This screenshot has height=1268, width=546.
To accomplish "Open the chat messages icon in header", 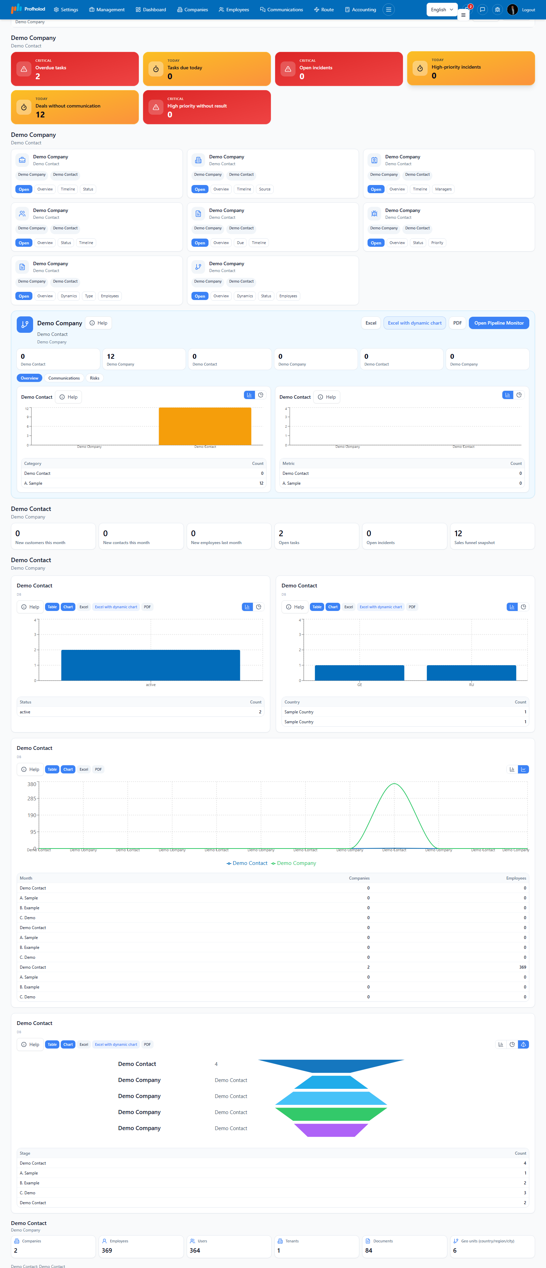I will [483, 9].
